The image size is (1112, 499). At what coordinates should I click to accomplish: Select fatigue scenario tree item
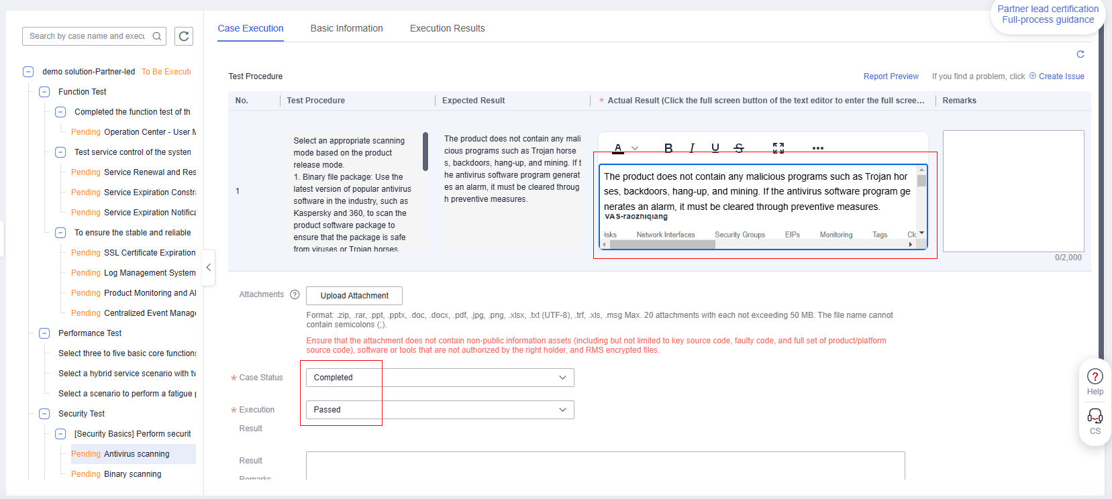tap(128, 394)
